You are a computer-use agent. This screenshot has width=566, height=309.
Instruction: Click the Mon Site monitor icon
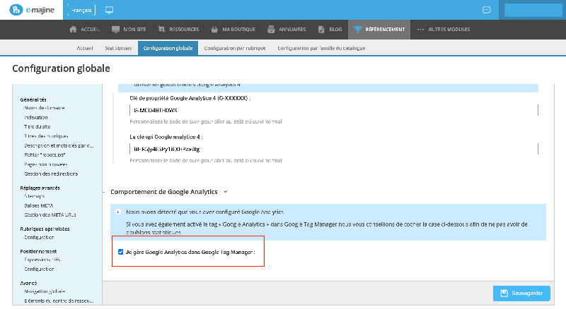tap(115, 29)
